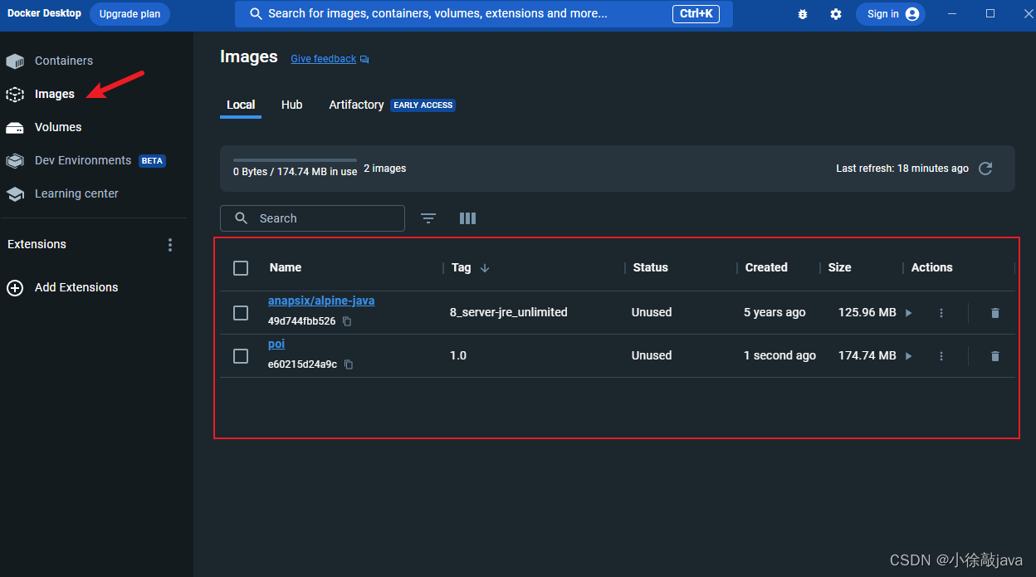
Task: Switch to the Hub tab
Action: tap(291, 105)
